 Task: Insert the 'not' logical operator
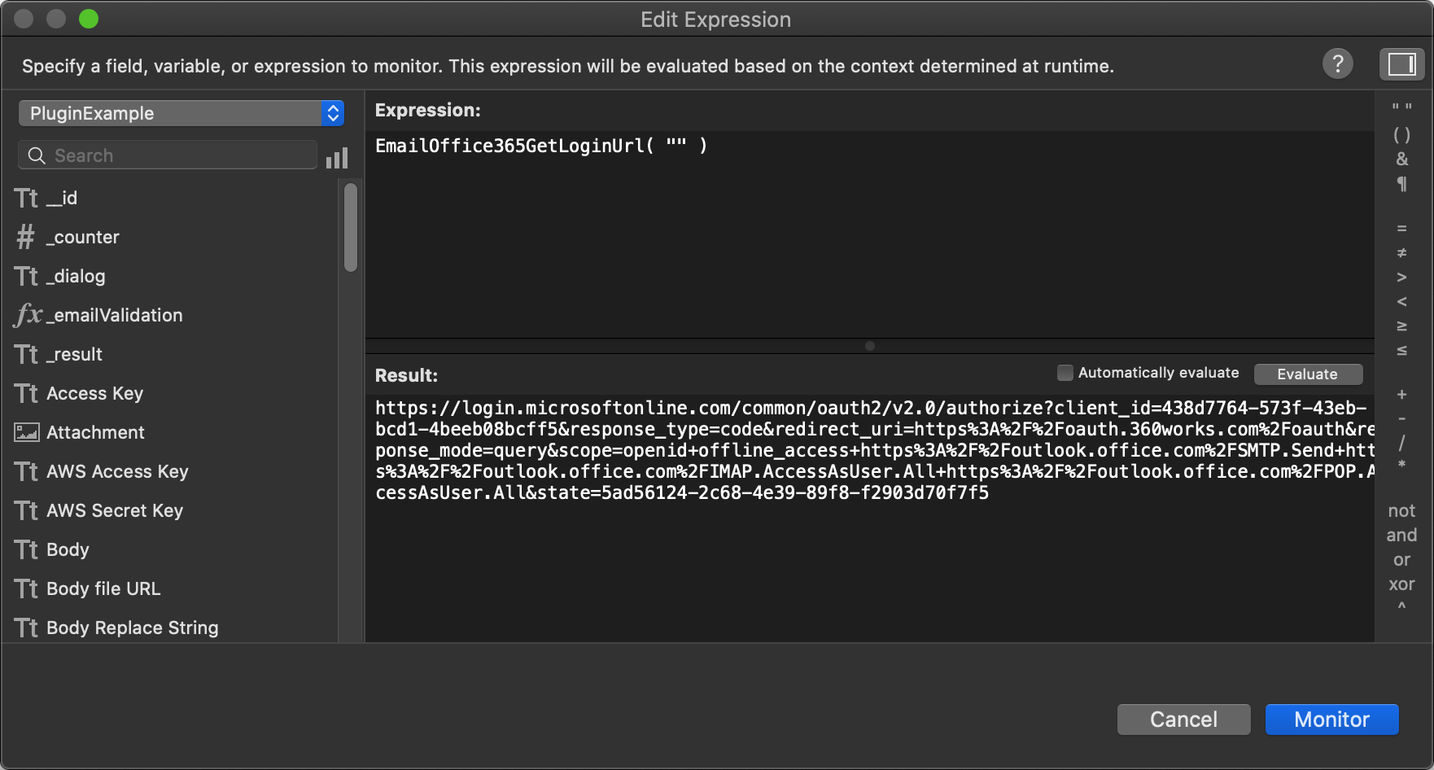coord(1401,511)
